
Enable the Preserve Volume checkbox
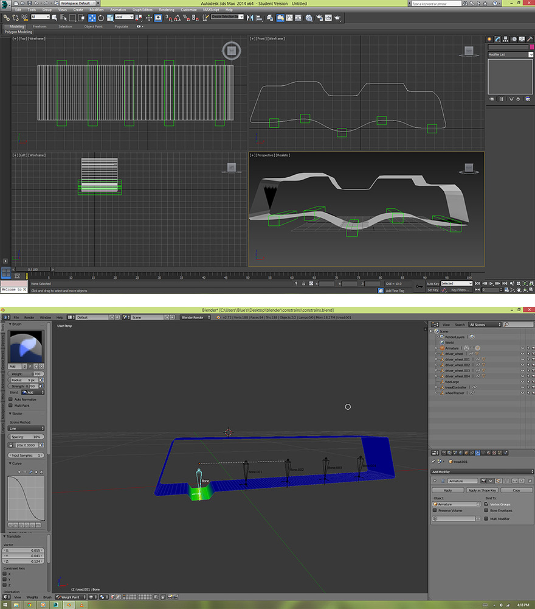tap(435, 510)
